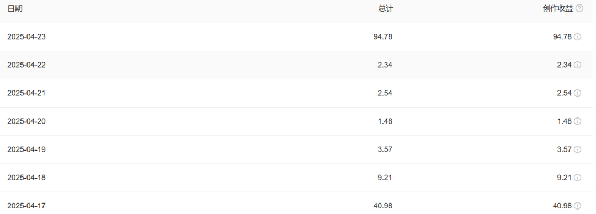Show info icon next to 40.98

tap(577, 206)
